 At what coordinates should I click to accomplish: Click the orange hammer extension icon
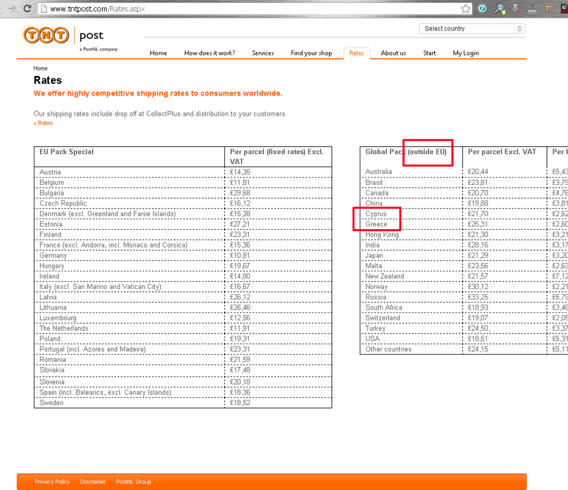point(550,9)
